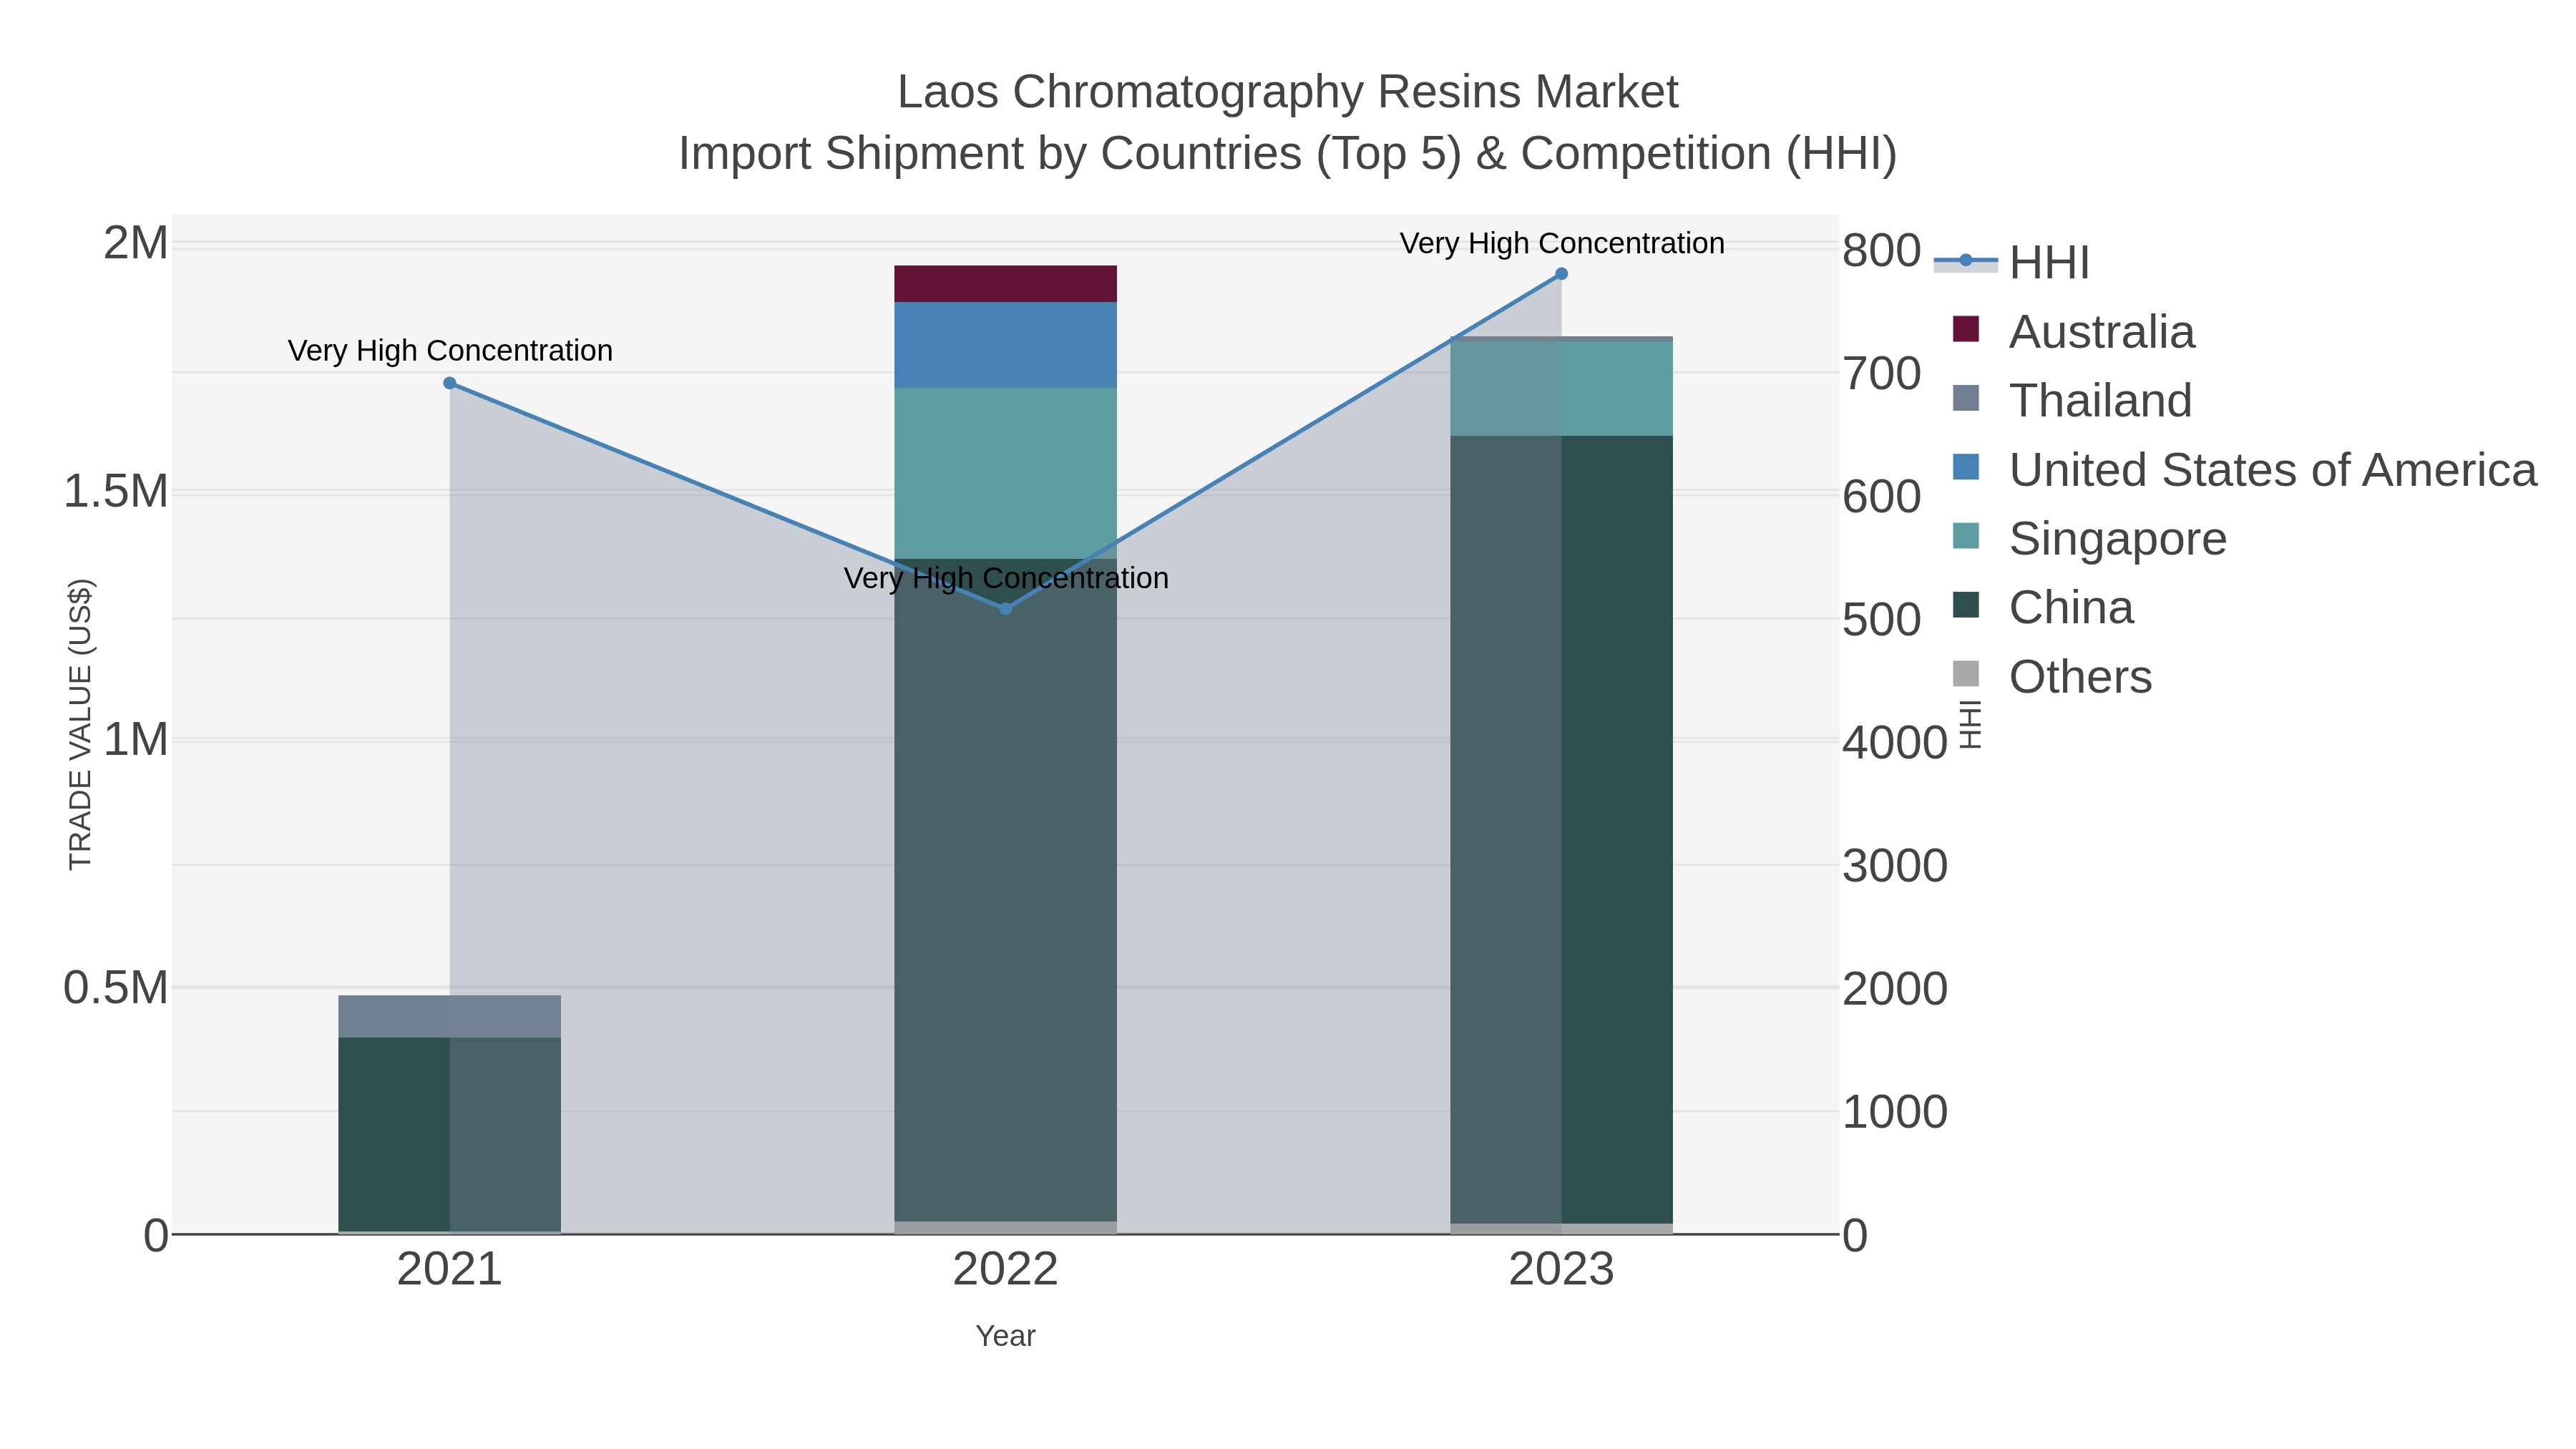Select the 2022 HHI data point

[1006, 608]
